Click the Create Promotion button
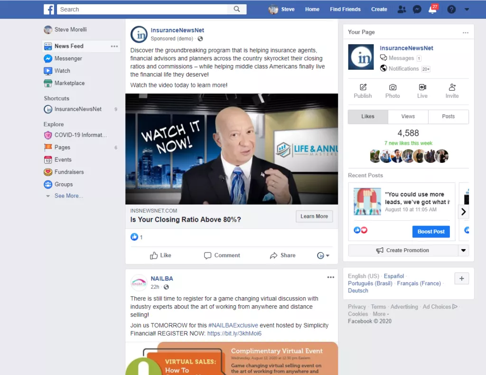 tap(403, 251)
